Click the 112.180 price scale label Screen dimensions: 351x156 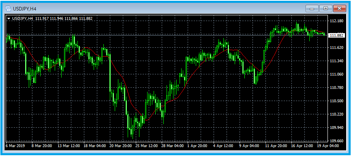tap(336, 21)
